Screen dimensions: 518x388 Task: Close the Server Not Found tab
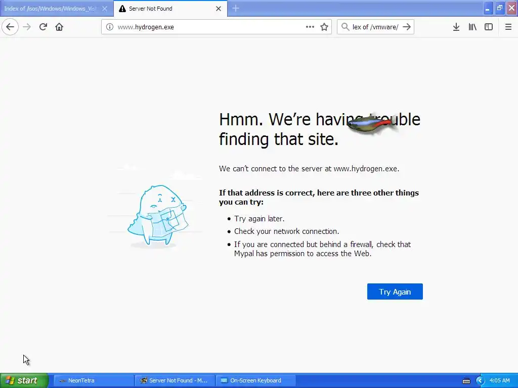pos(219,9)
